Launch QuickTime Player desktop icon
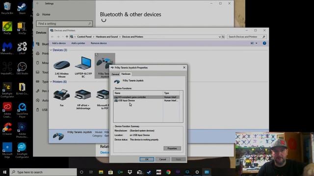Viewport: 314px width, 176px height. (22, 110)
